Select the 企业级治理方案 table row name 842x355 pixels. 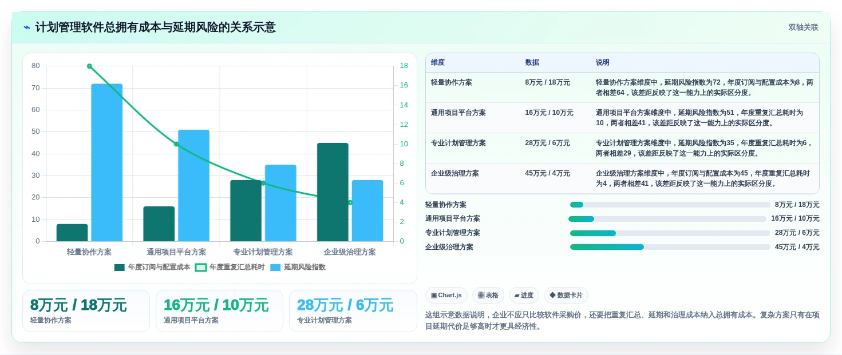pos(455,173)
